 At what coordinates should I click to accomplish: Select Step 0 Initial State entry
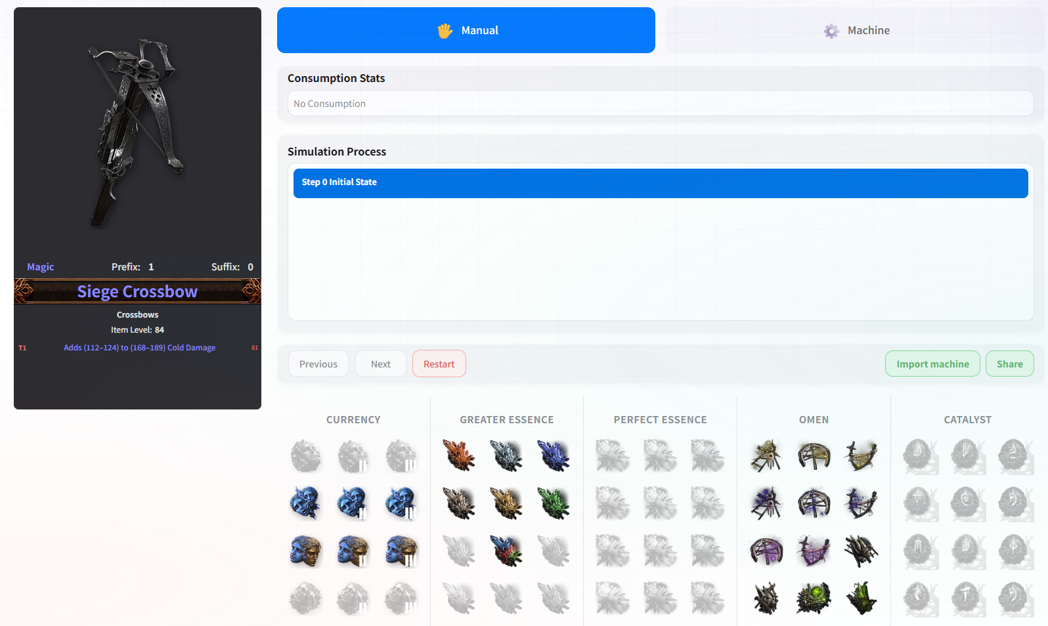pos(661,183)
